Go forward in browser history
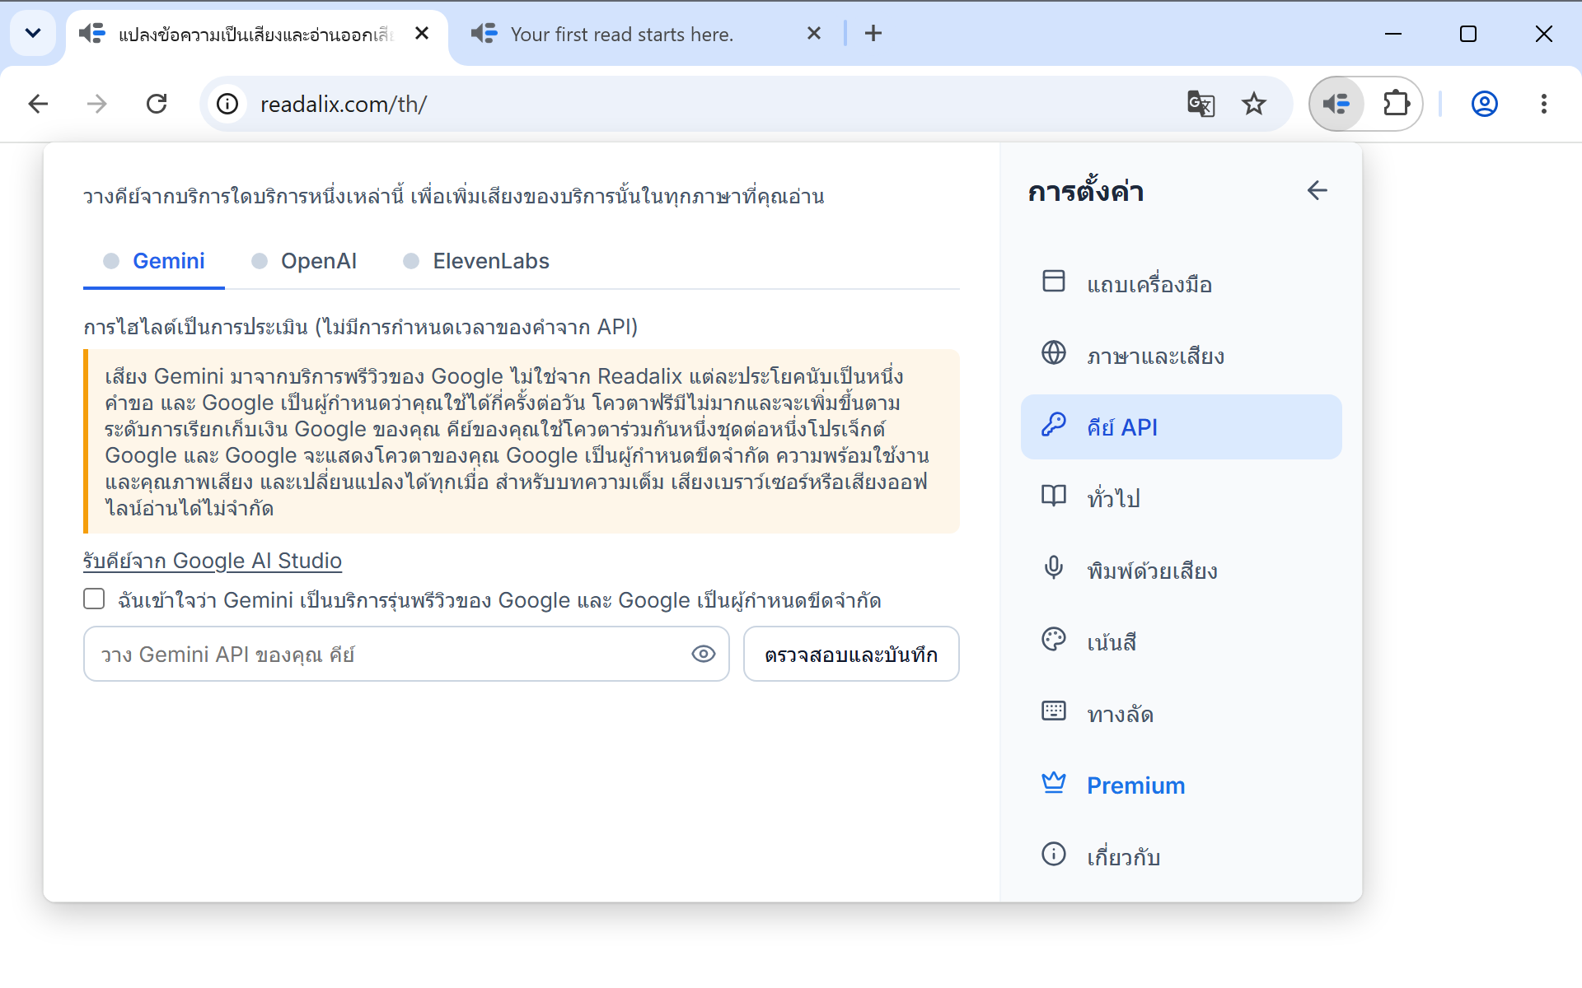This screenshot has height=988, width=1582. coord(97,104)
